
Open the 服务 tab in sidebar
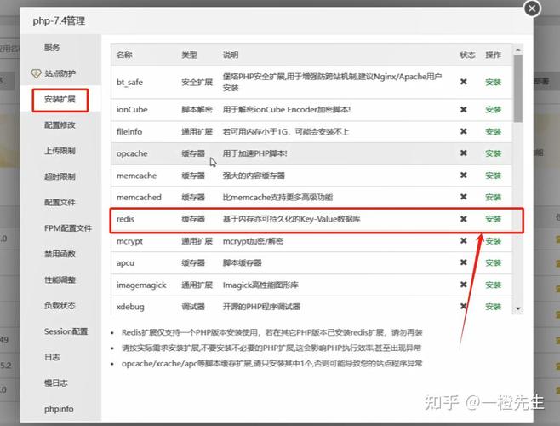click(x=52, y=48)
